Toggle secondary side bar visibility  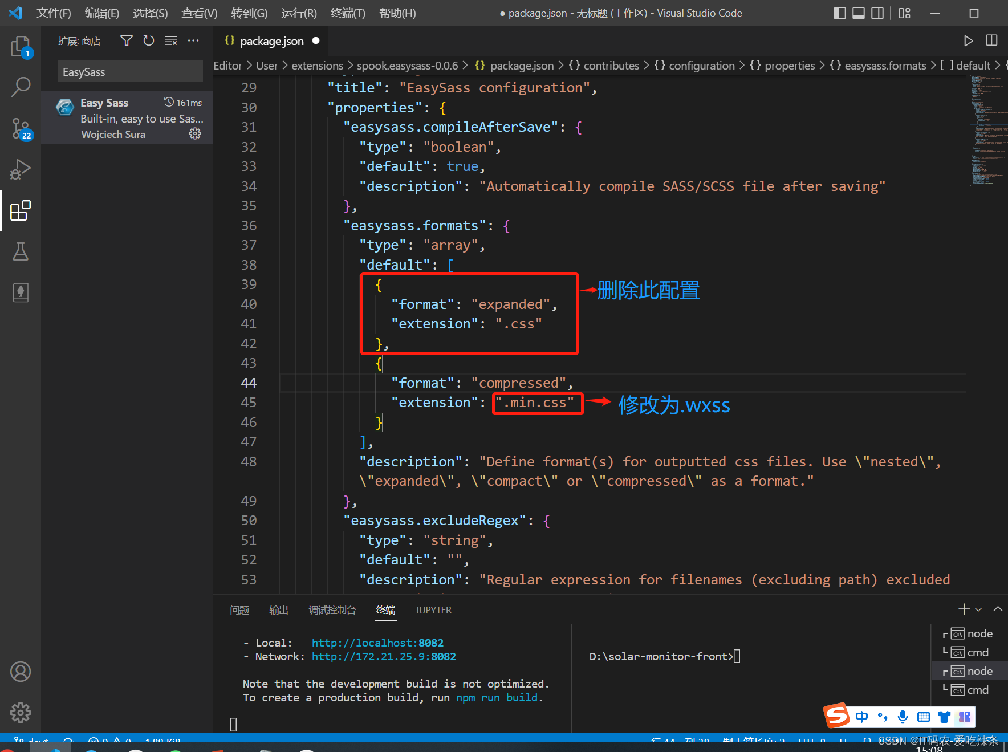pyautogui.click(x=878, y=13)
